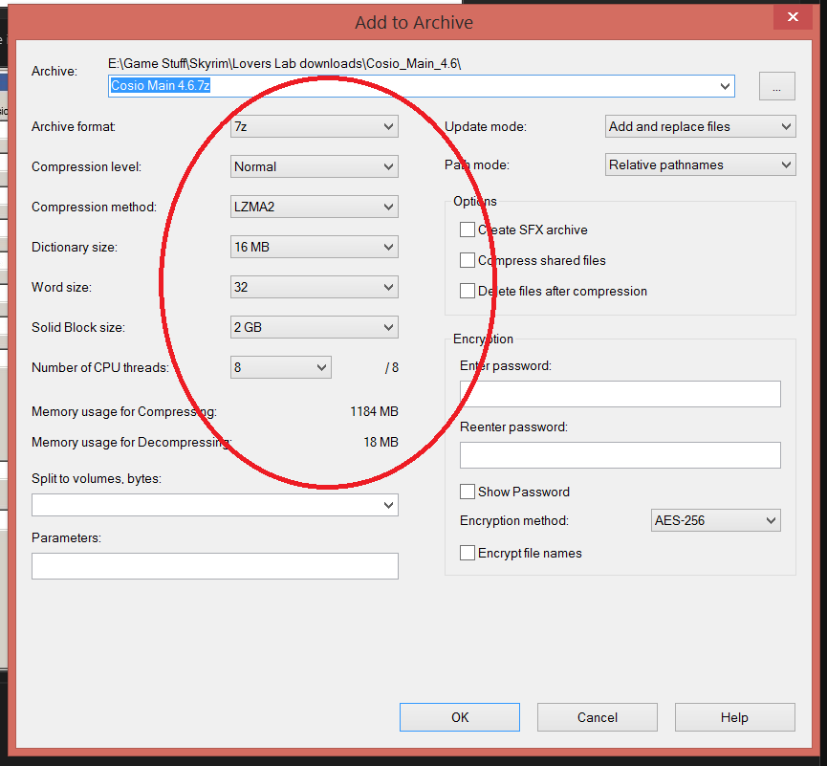This screenshot has height=766, width=827.
Task: Open the Archive format dropdown
Action: click(315, 126)
